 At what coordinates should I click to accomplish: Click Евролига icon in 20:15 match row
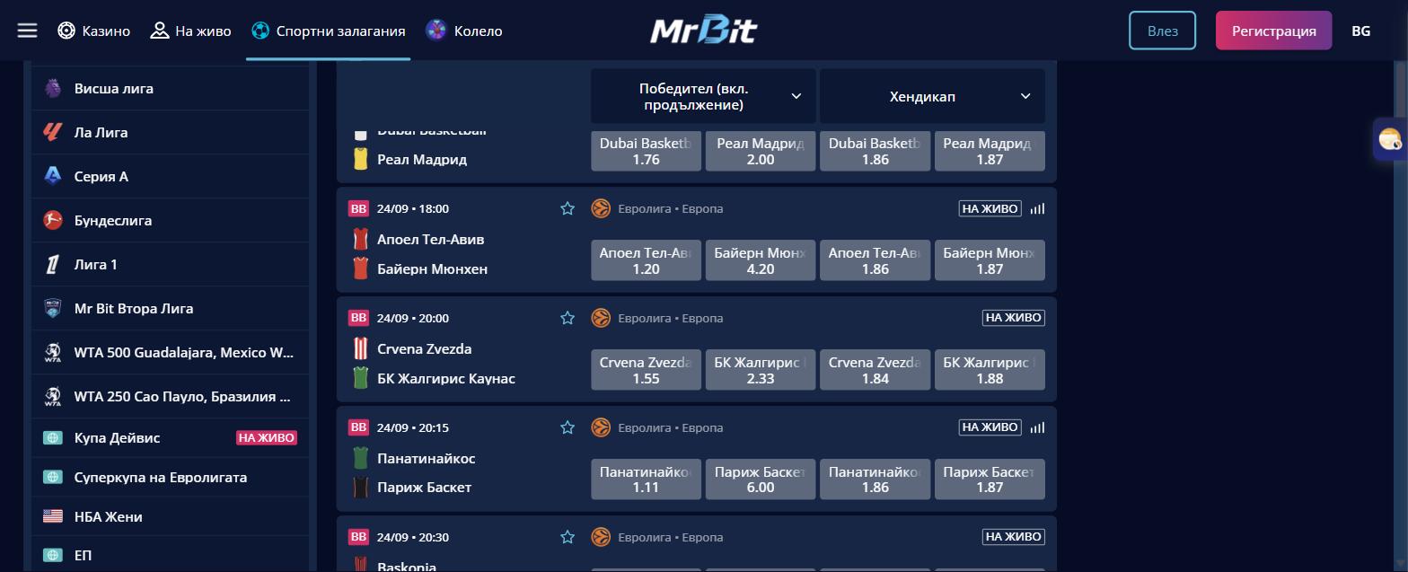601,427
